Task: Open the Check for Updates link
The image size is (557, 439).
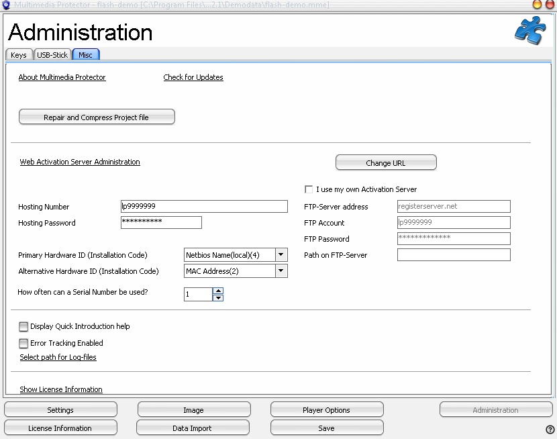Action: pyautogui.click(x=193, y=78)
